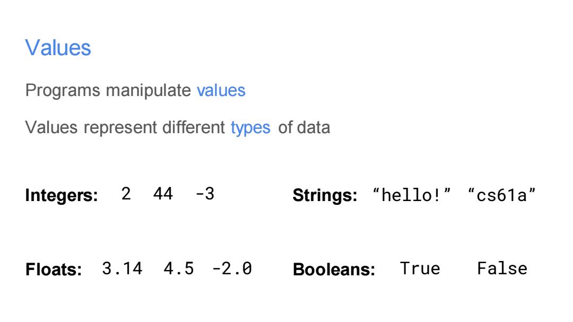Screen dimensions: 573x322
Task: Select the "Booleans:" bold label
Action: pos(334,269)
